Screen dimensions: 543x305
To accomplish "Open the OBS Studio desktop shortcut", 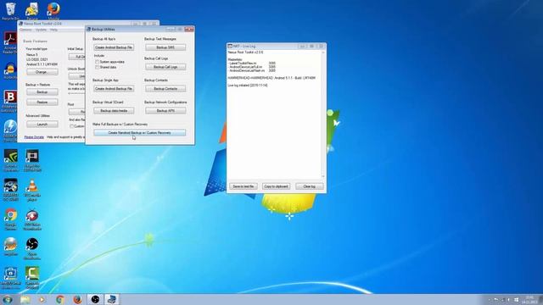I will pos(32,248).
